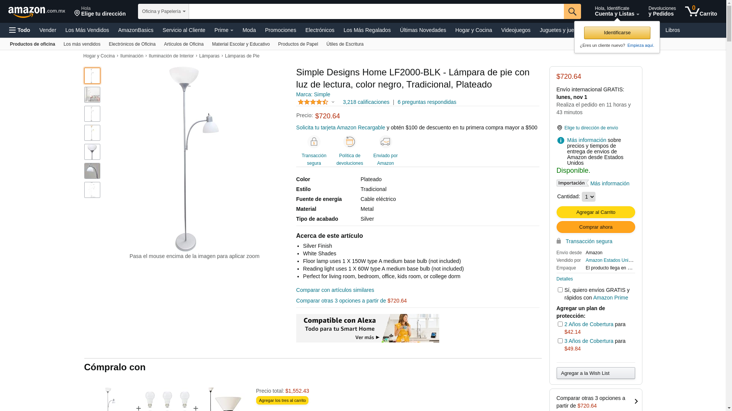Open the Todo hamburger menu
732x411 pixels.
(x=19, y=30)
